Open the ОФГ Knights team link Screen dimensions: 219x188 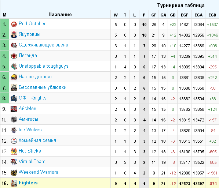click(33, 98)
